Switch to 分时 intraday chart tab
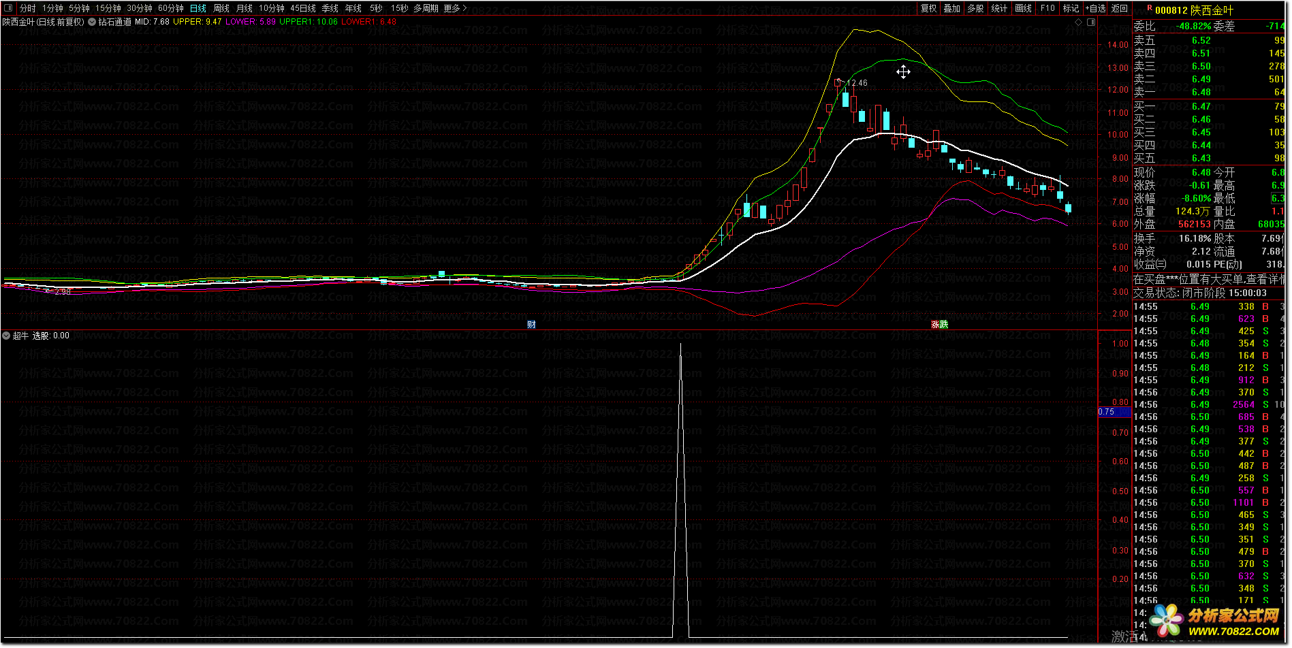The height and width of the screenshot is (648, 1292). point(28,8)
